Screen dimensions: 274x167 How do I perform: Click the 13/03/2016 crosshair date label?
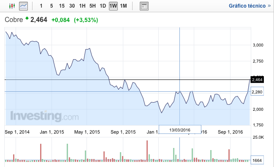click(x=180, y=130)
